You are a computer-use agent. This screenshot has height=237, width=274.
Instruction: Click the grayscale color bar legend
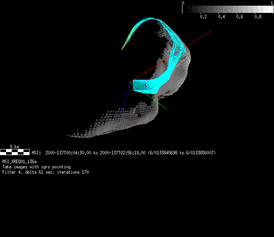[x=228, y=9]
